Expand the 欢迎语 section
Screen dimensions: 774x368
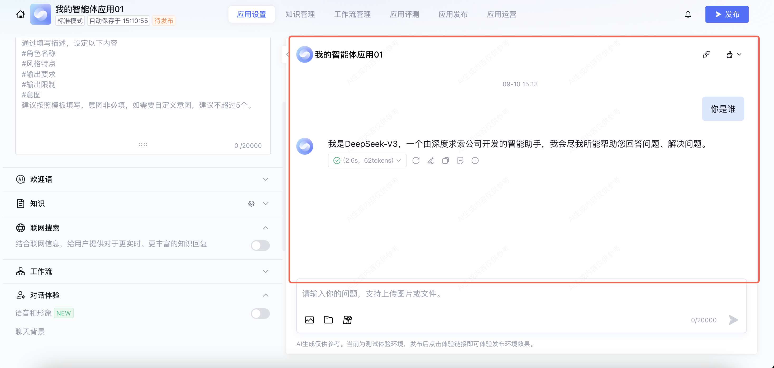tap(265, 179)
